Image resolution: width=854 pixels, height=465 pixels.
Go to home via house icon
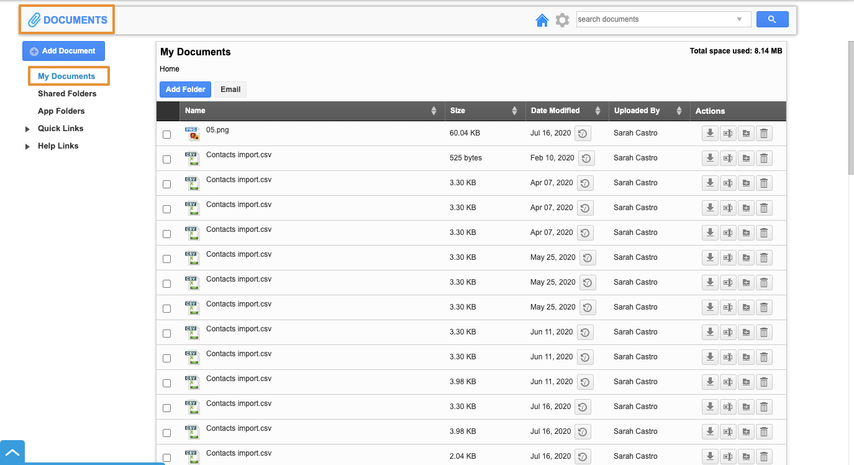coord(542,20)
